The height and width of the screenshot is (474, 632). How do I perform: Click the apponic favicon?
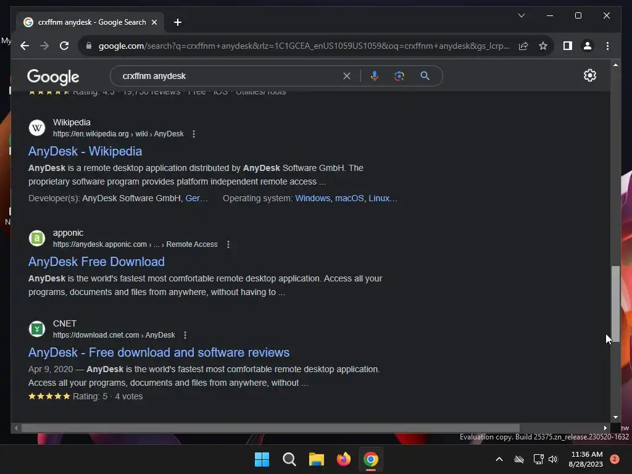tap(37, 238)
